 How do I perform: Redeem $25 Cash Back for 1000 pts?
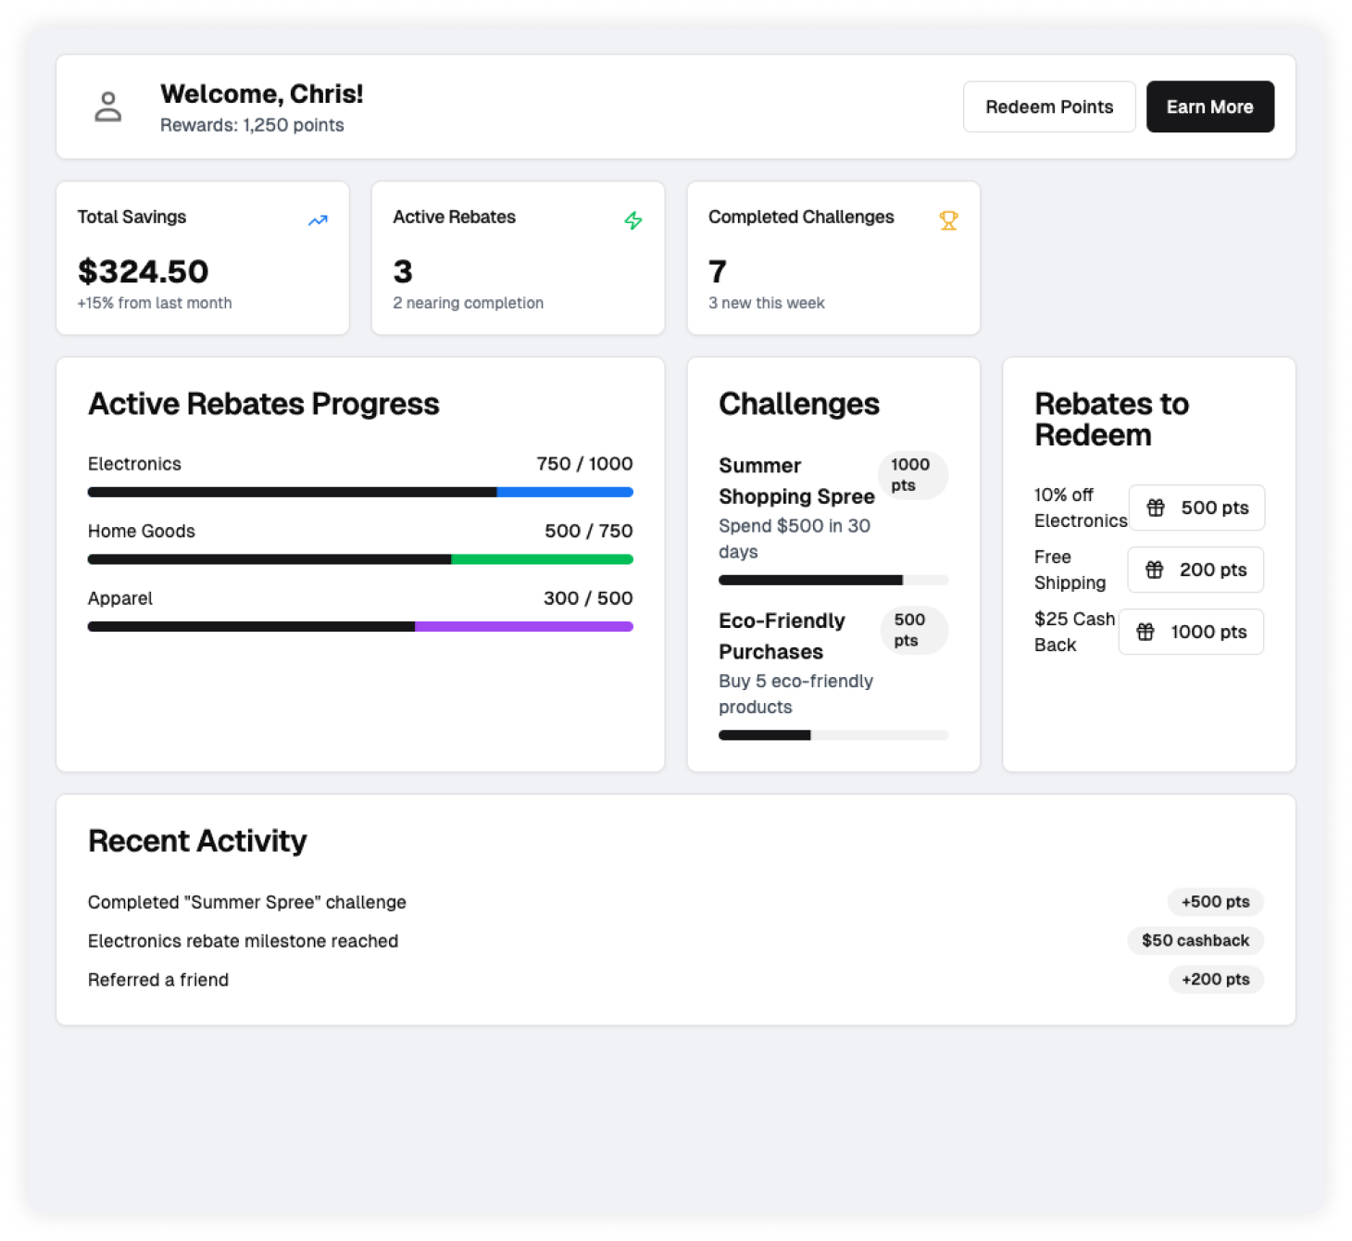(x=1191, y=632)
